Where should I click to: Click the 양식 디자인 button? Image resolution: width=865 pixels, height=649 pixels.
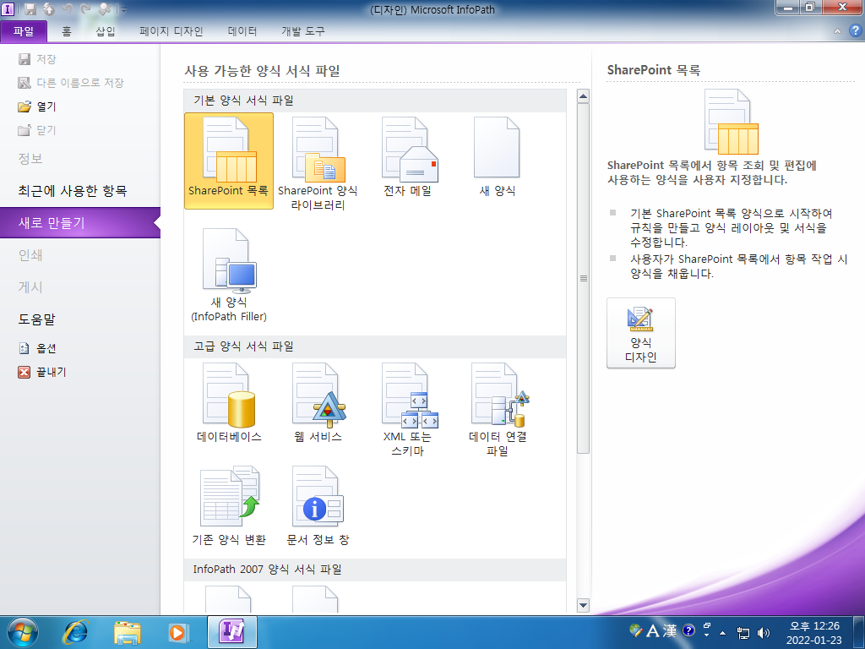(640, 333)
